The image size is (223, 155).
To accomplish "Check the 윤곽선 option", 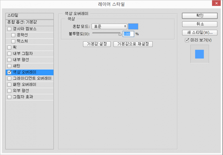I will [x=13, y=35].
